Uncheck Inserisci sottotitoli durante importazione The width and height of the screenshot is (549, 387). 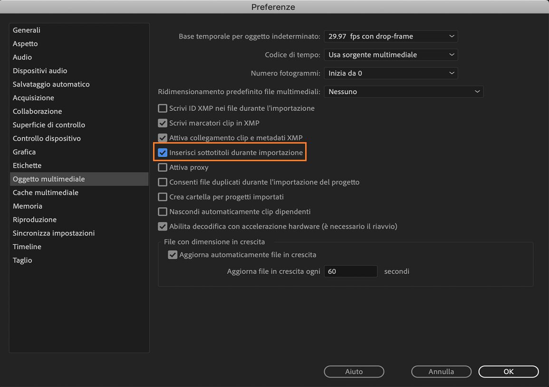pyautogui.click(x=163, y=153)
